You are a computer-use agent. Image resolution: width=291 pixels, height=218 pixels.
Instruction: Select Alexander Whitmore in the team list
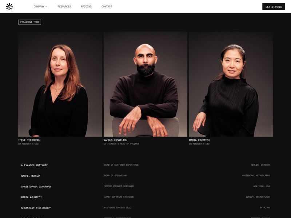pyautogui.click(x=34, y=165)
